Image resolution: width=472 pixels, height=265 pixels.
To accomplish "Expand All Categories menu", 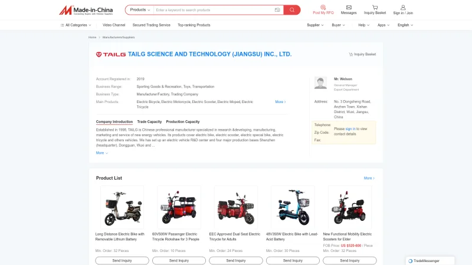I will click(x=76, y=25).
